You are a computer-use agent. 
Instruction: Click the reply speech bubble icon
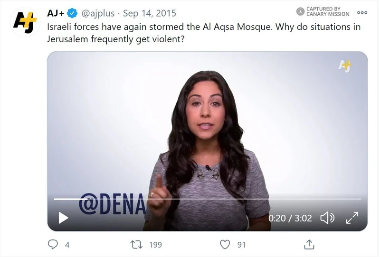tap(53, 244)
